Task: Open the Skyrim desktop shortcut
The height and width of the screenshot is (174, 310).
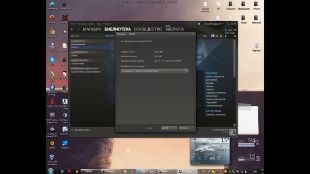Action: pos(65,34)
